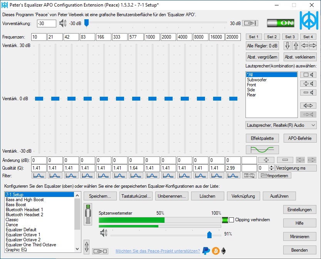Click the up arrow to raise all sliders

tap(296, 45)
